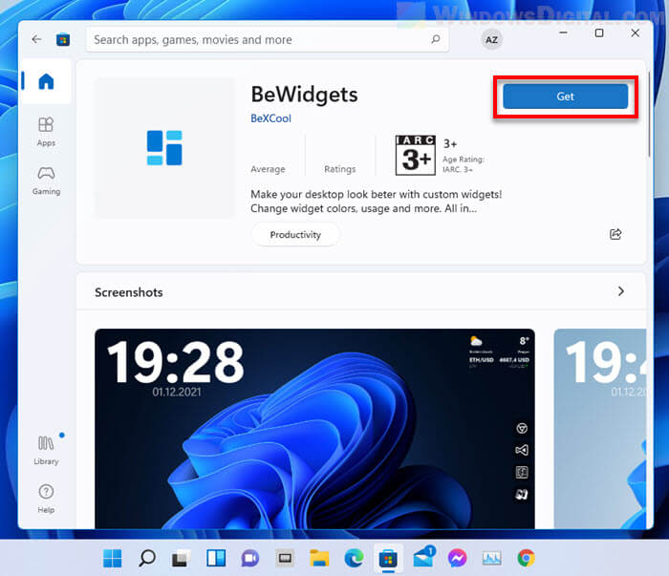Open the gray keyboard-like taskbar app
This screenshot has width=669, height=576.
pyautogui.click(x=285, y=558)
